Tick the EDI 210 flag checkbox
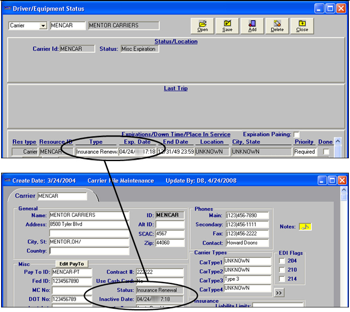Viewport: 350px width, 312px height. (282, 270)
